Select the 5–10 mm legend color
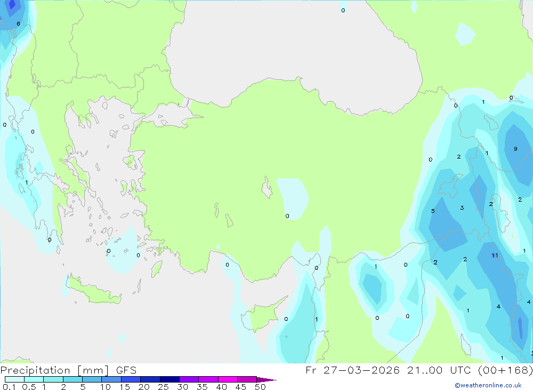This screenshot has width=533, height=390. pyautogui.click(x=92, y=379)
